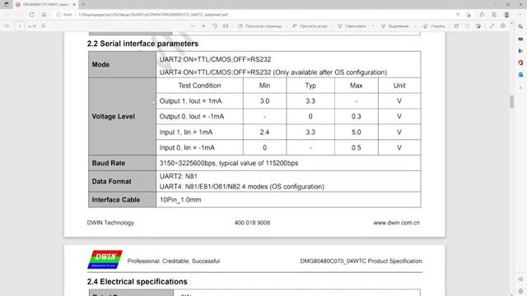527x296 pixels.
Task: Refresh the current page
Action: (x=31, y=15)
